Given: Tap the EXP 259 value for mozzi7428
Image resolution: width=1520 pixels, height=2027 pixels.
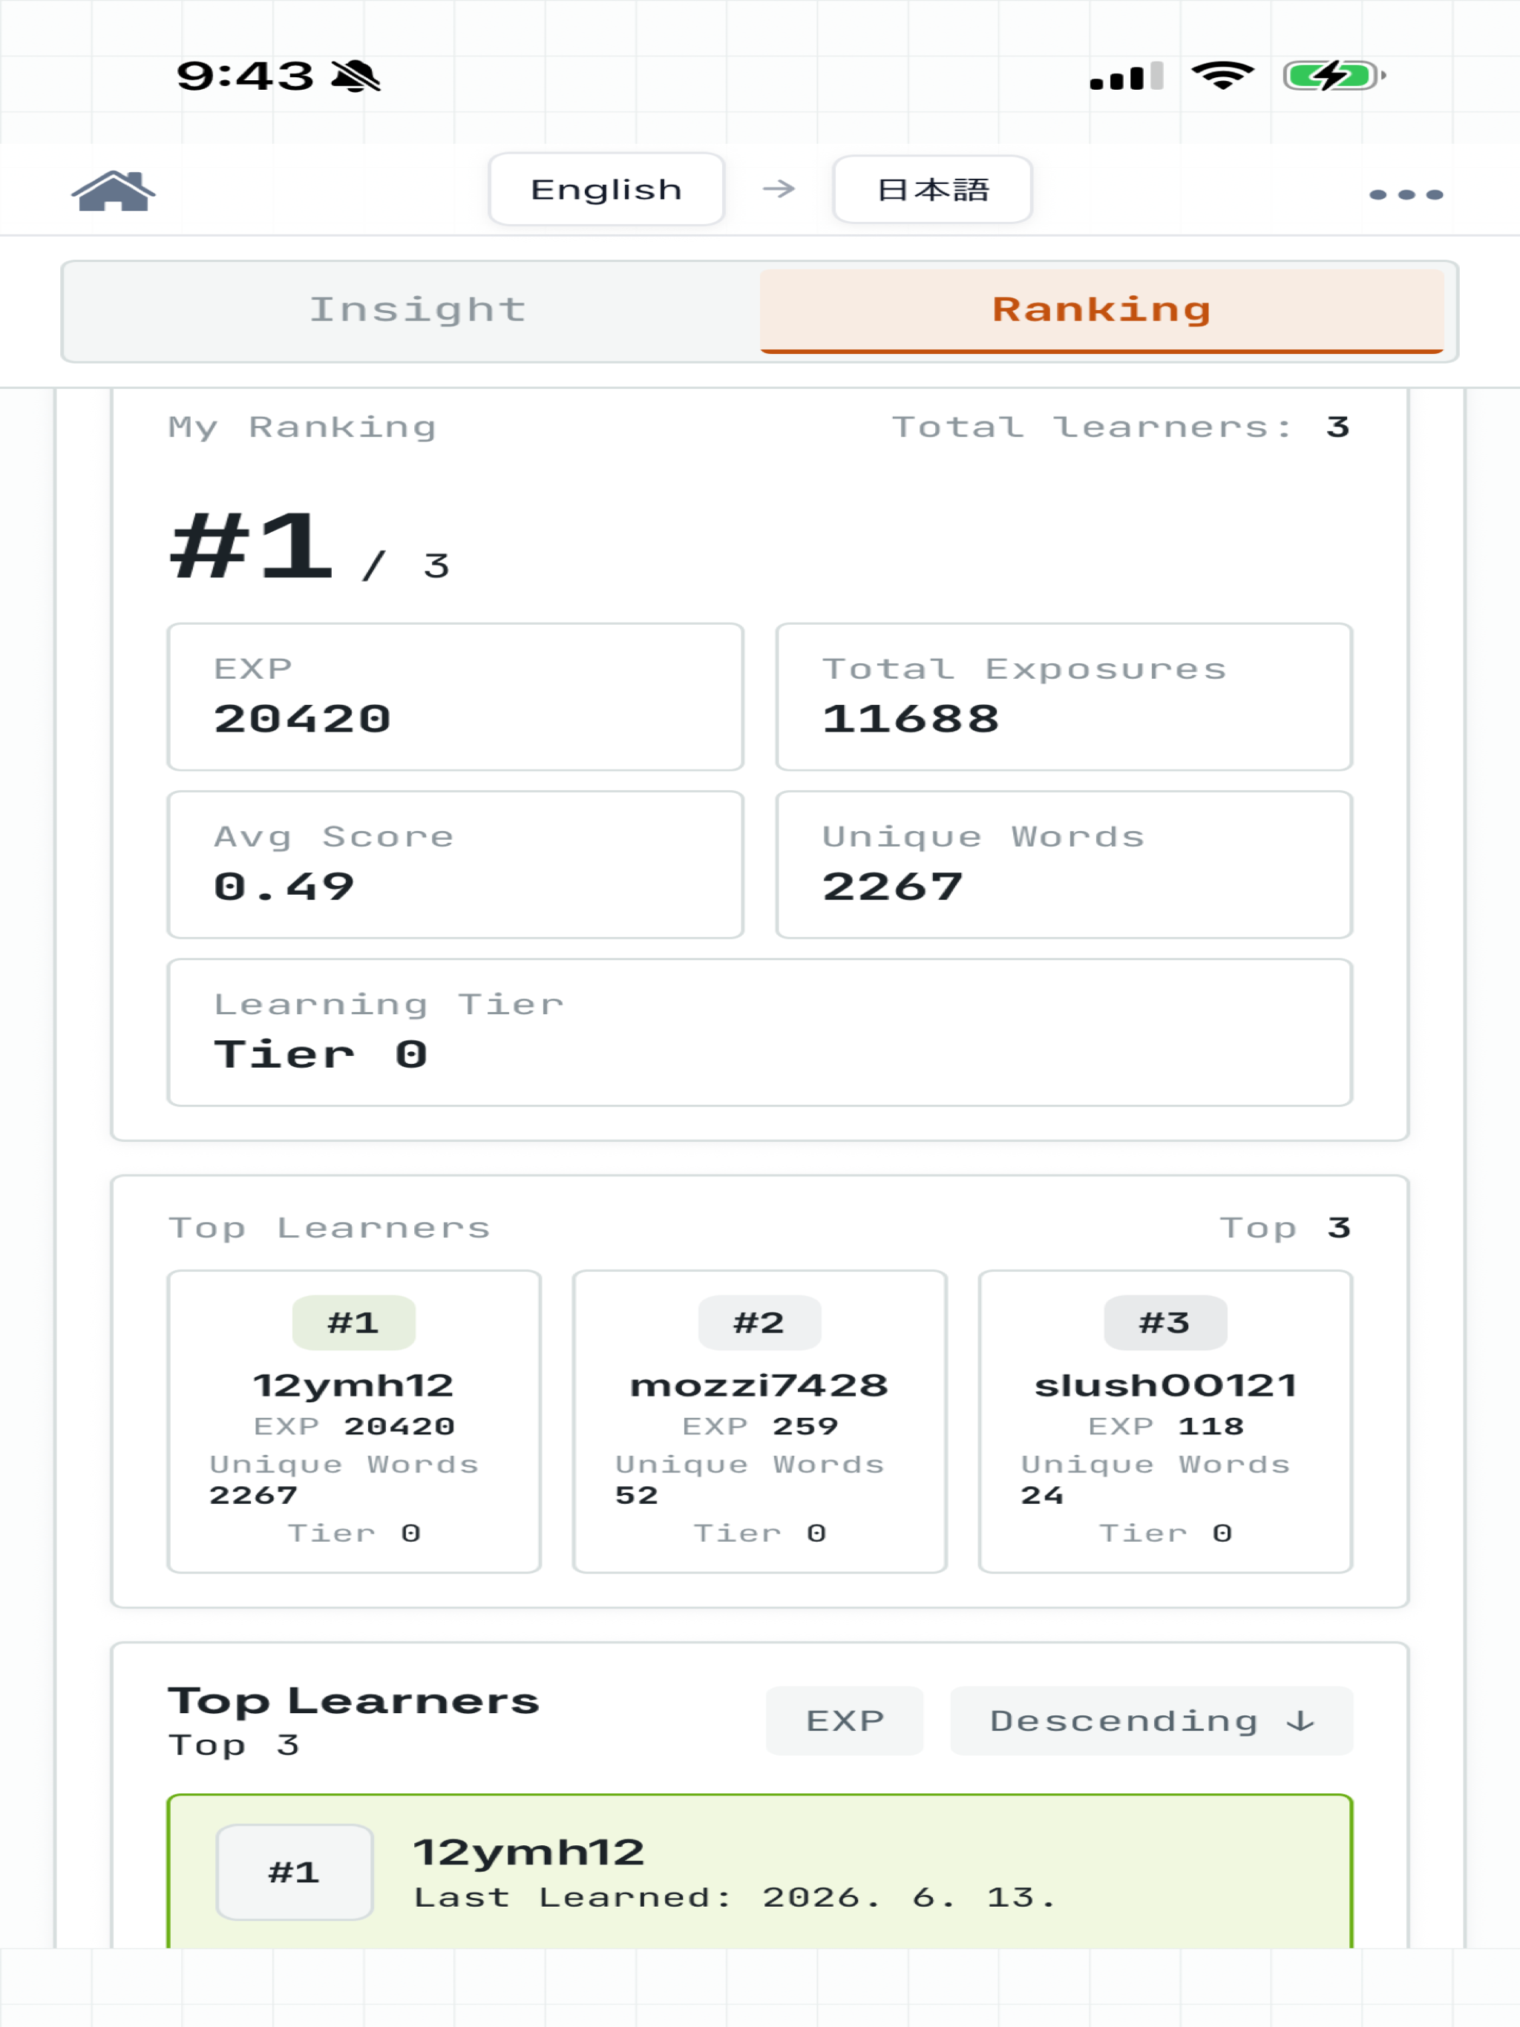Looking at the screenshot, I should (760, 1426).
